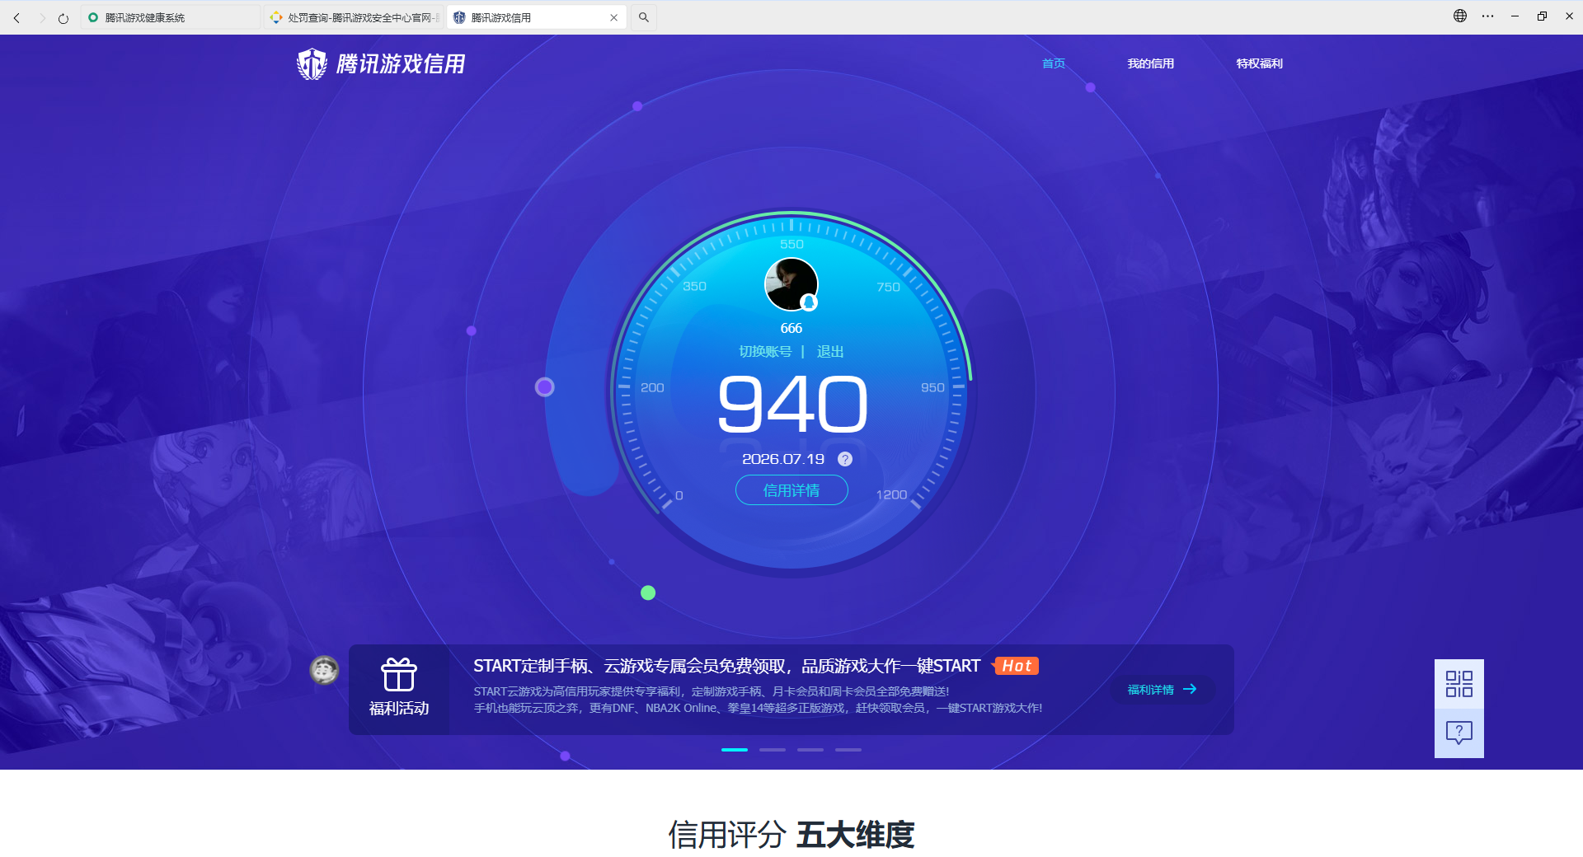Open 信用详情 button

pyautogui.click(x=791, y=490)
